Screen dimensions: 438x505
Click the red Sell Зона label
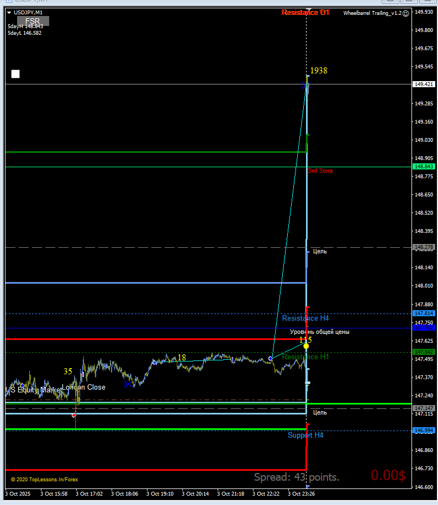tap(320, 171)
